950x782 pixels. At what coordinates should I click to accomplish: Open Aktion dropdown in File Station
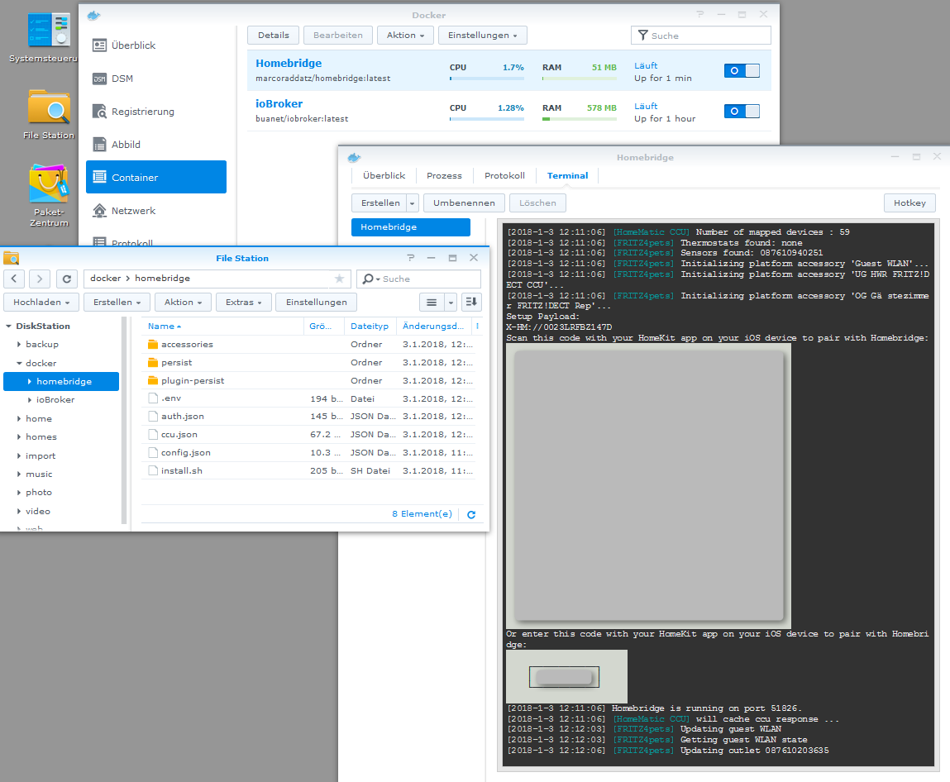tap(183, 303)
